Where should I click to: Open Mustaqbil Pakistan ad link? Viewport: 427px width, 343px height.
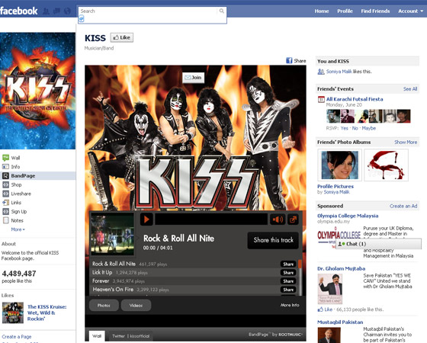click(340, 322)
